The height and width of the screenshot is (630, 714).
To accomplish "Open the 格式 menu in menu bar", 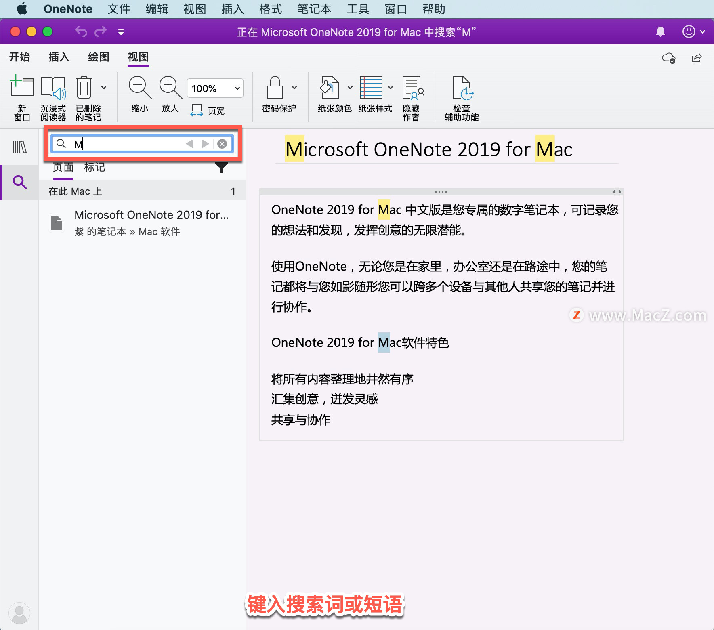I will (271, 9).
